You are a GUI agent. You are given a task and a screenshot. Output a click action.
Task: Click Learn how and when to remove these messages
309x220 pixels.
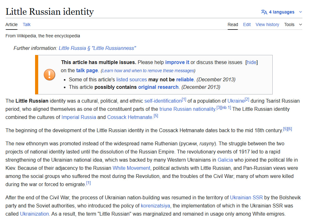tap(148, 71)
